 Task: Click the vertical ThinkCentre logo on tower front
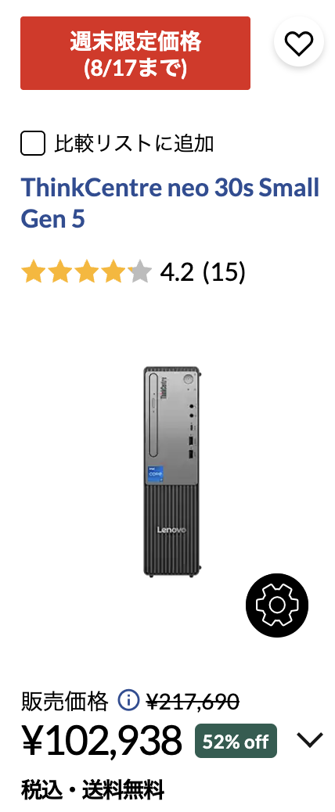(164, 390)
